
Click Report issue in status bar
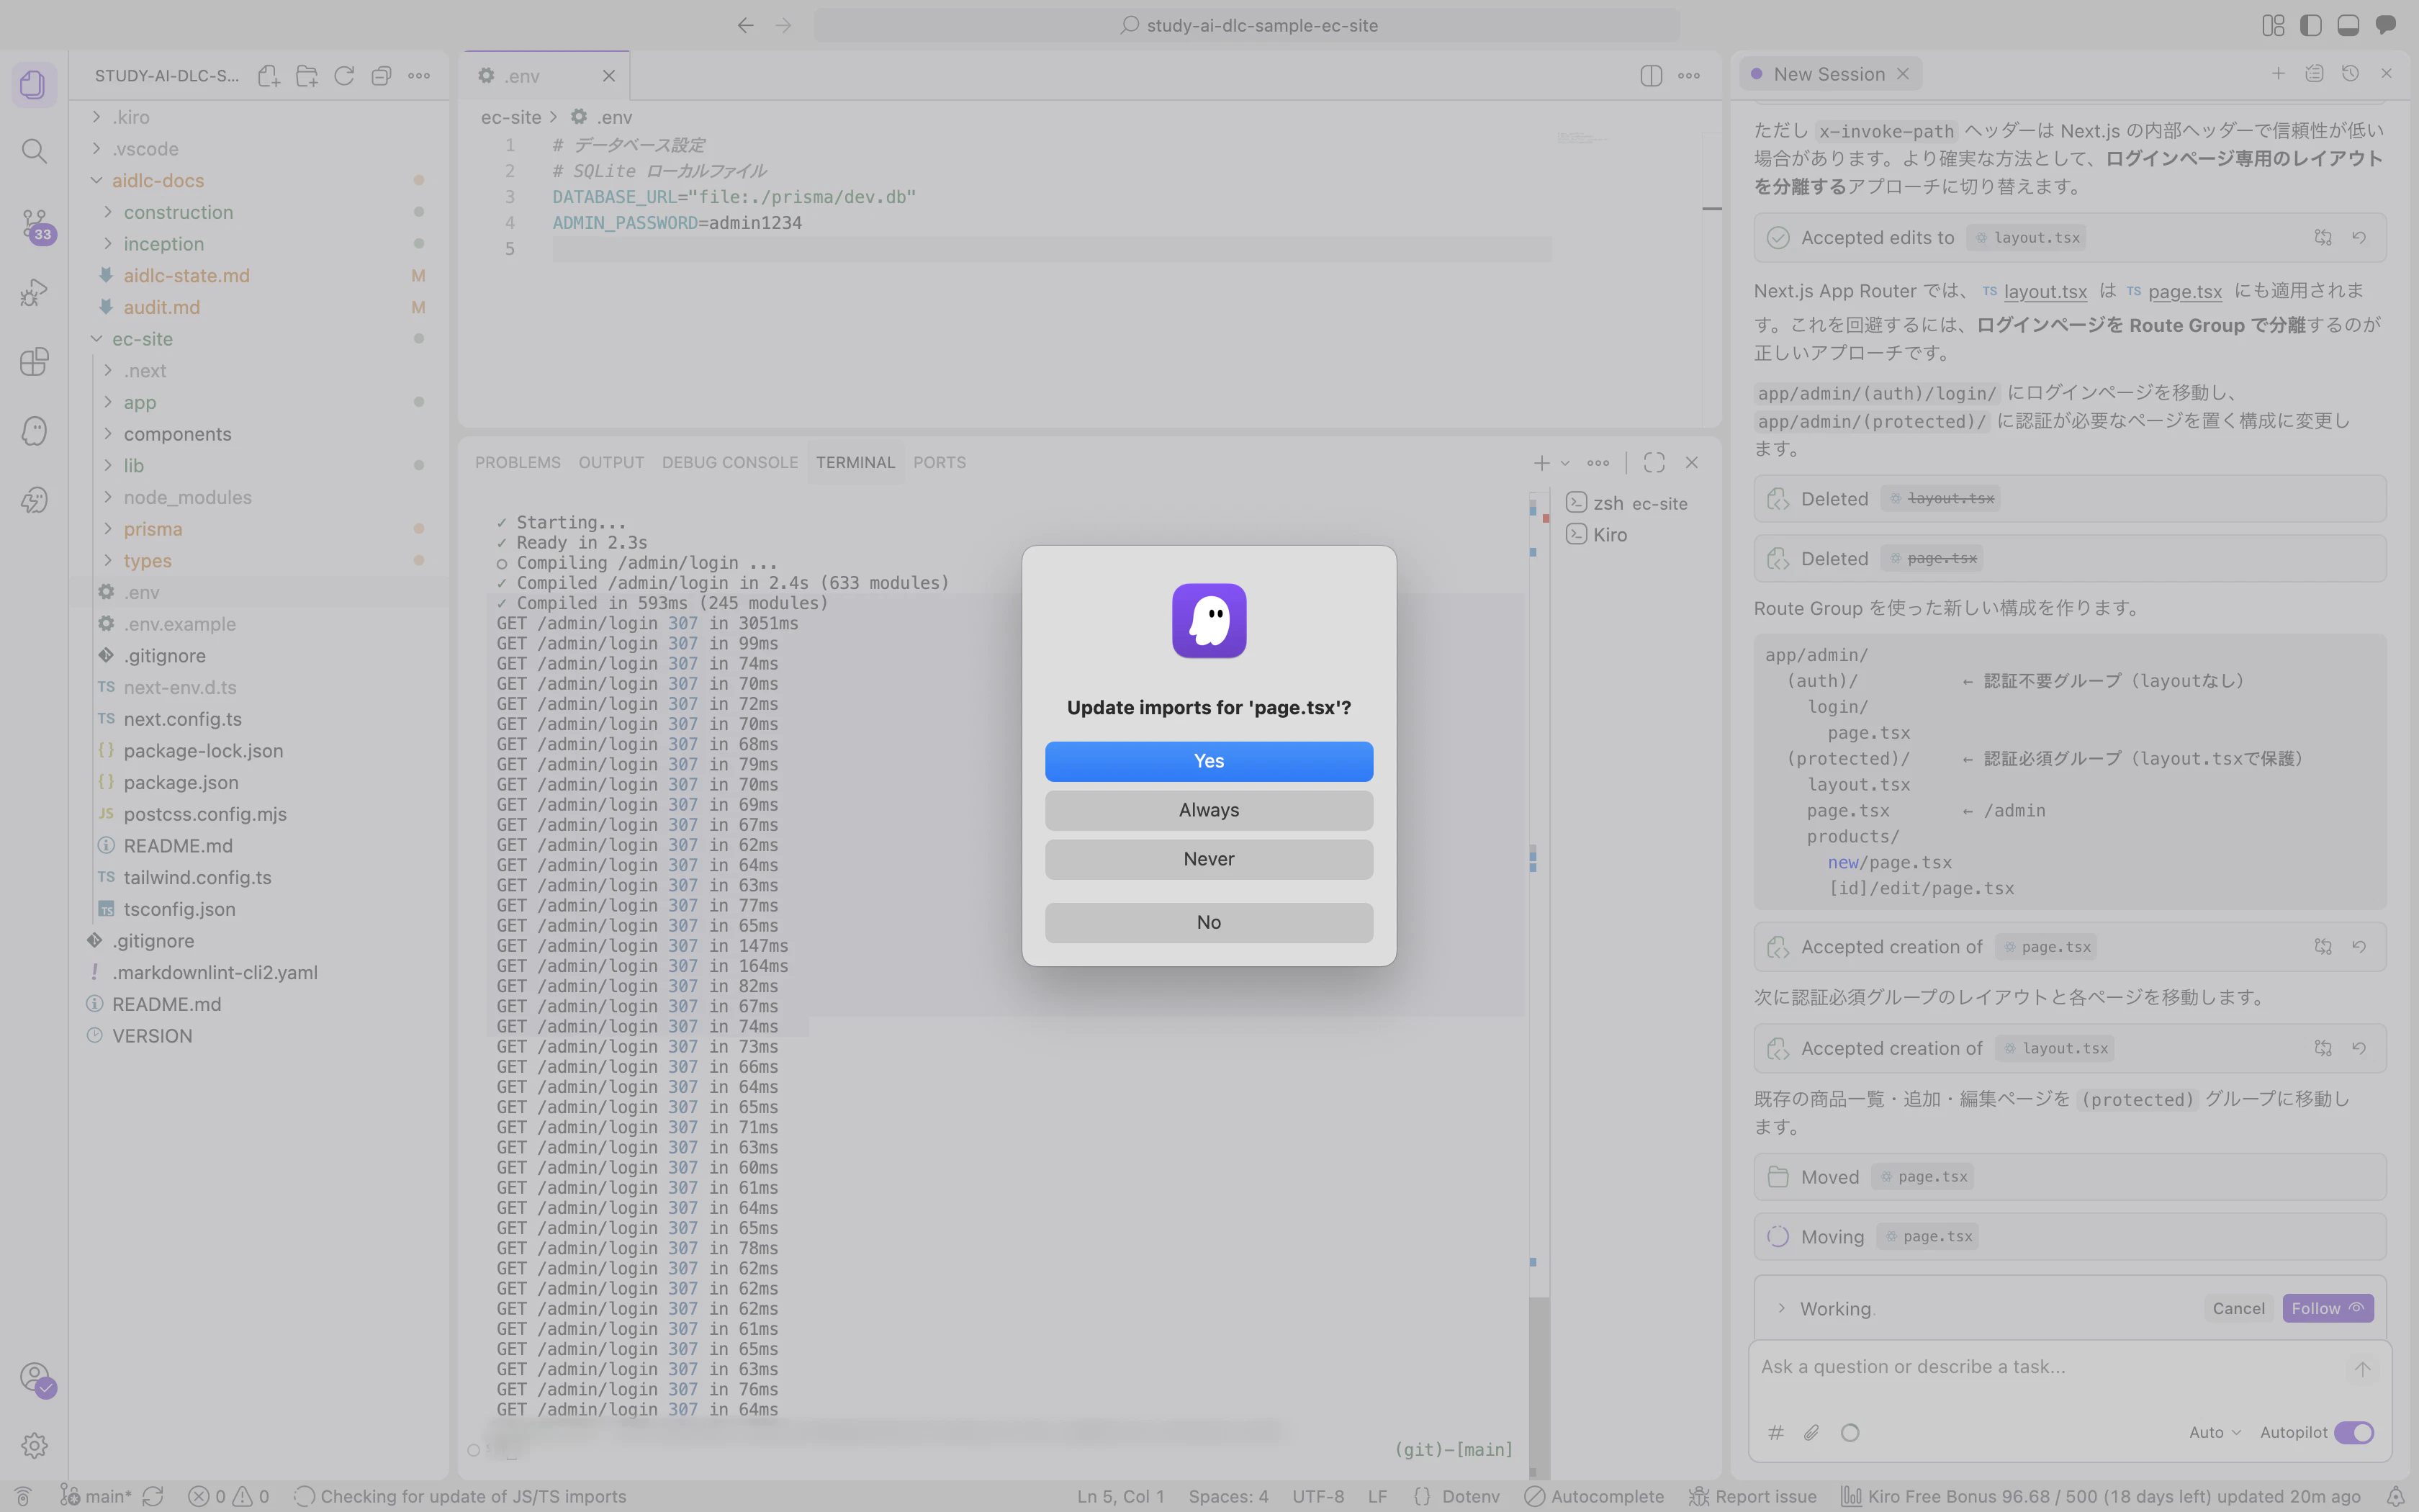point(1752,1496)
